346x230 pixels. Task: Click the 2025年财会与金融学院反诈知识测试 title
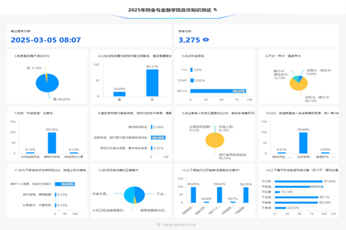coord(169,10)
